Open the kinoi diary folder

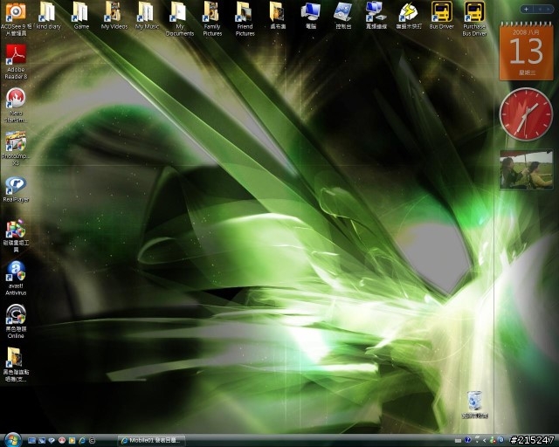pos(48,12)
